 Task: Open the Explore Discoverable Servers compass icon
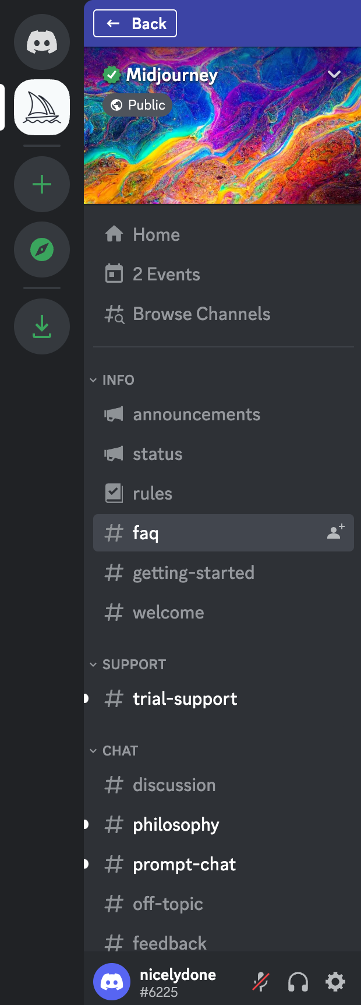tap(41, 250)
